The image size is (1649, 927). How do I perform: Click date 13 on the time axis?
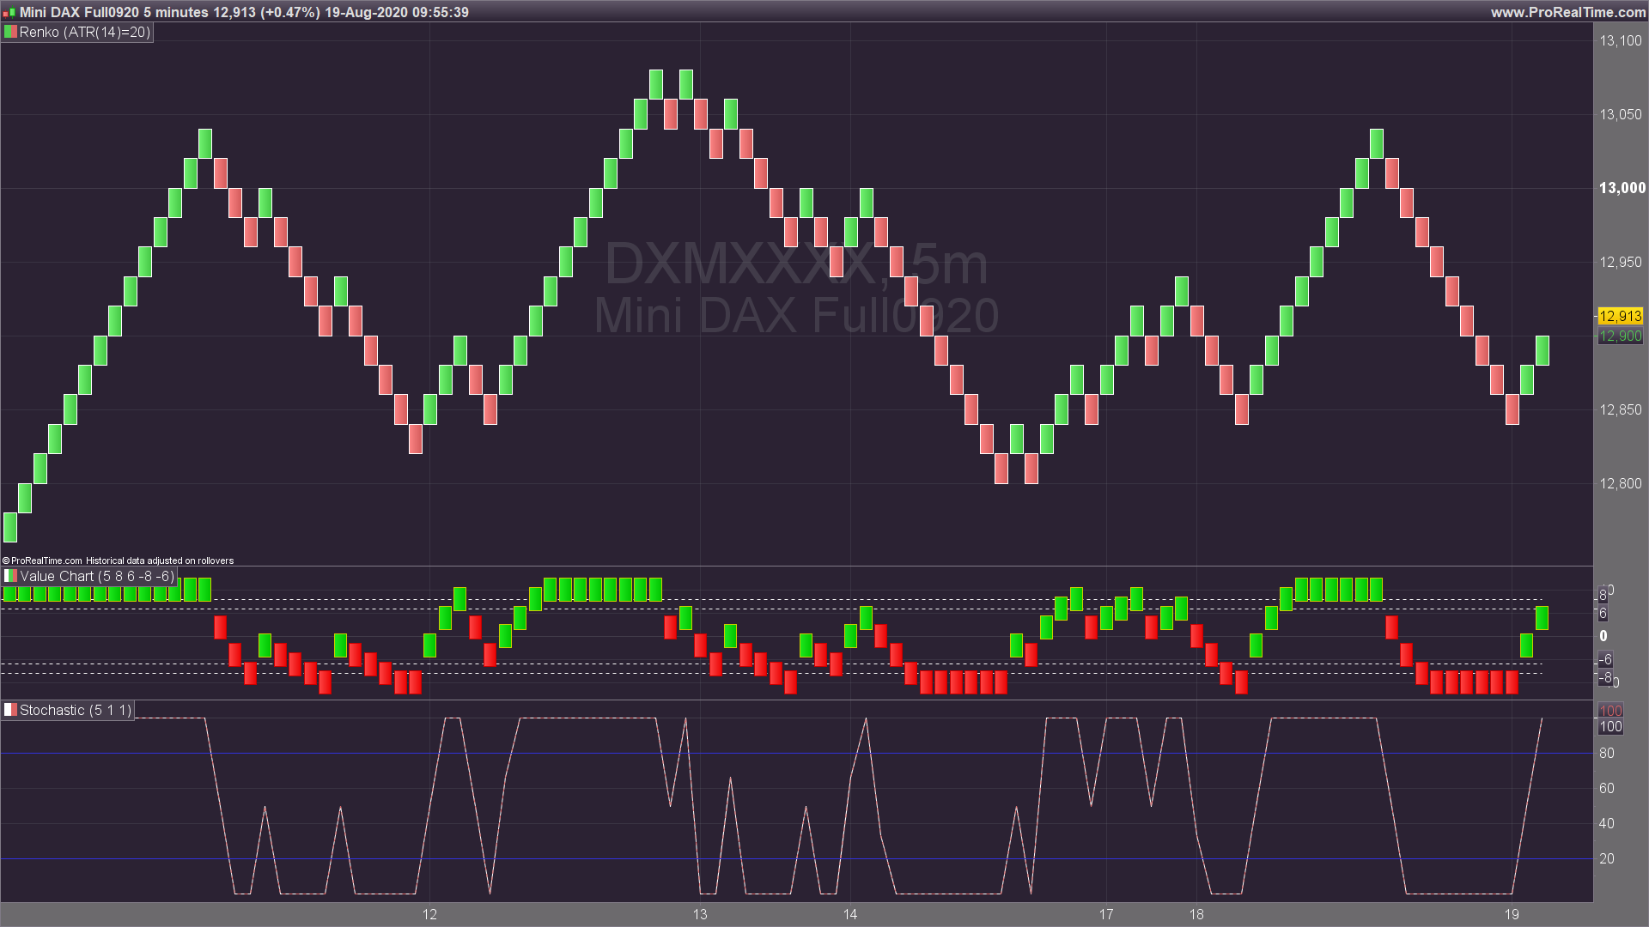(x=700, y=914)
